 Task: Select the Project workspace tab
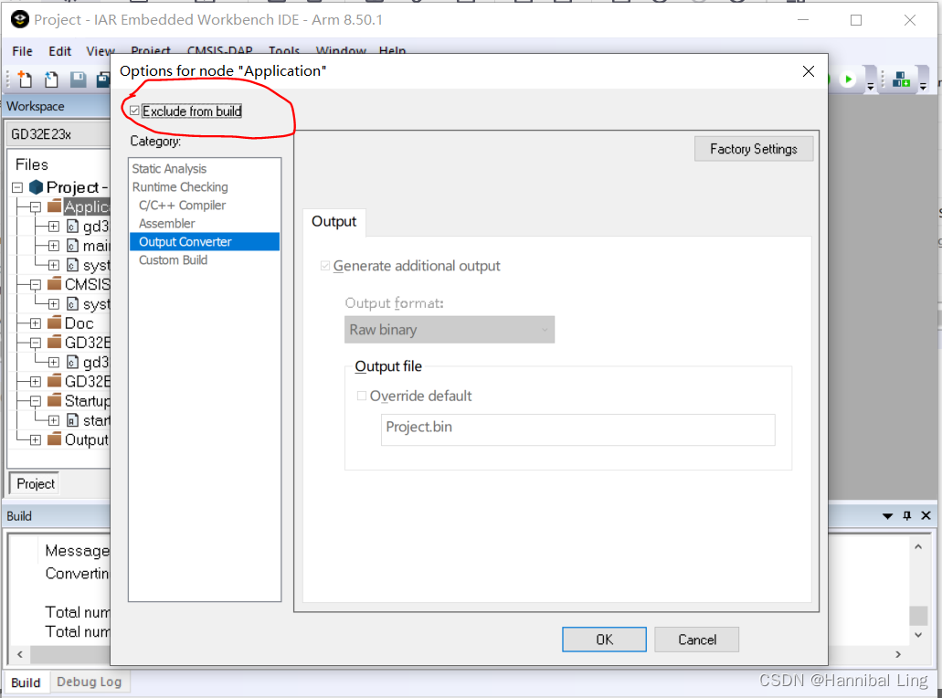click(x=36, y=483)
